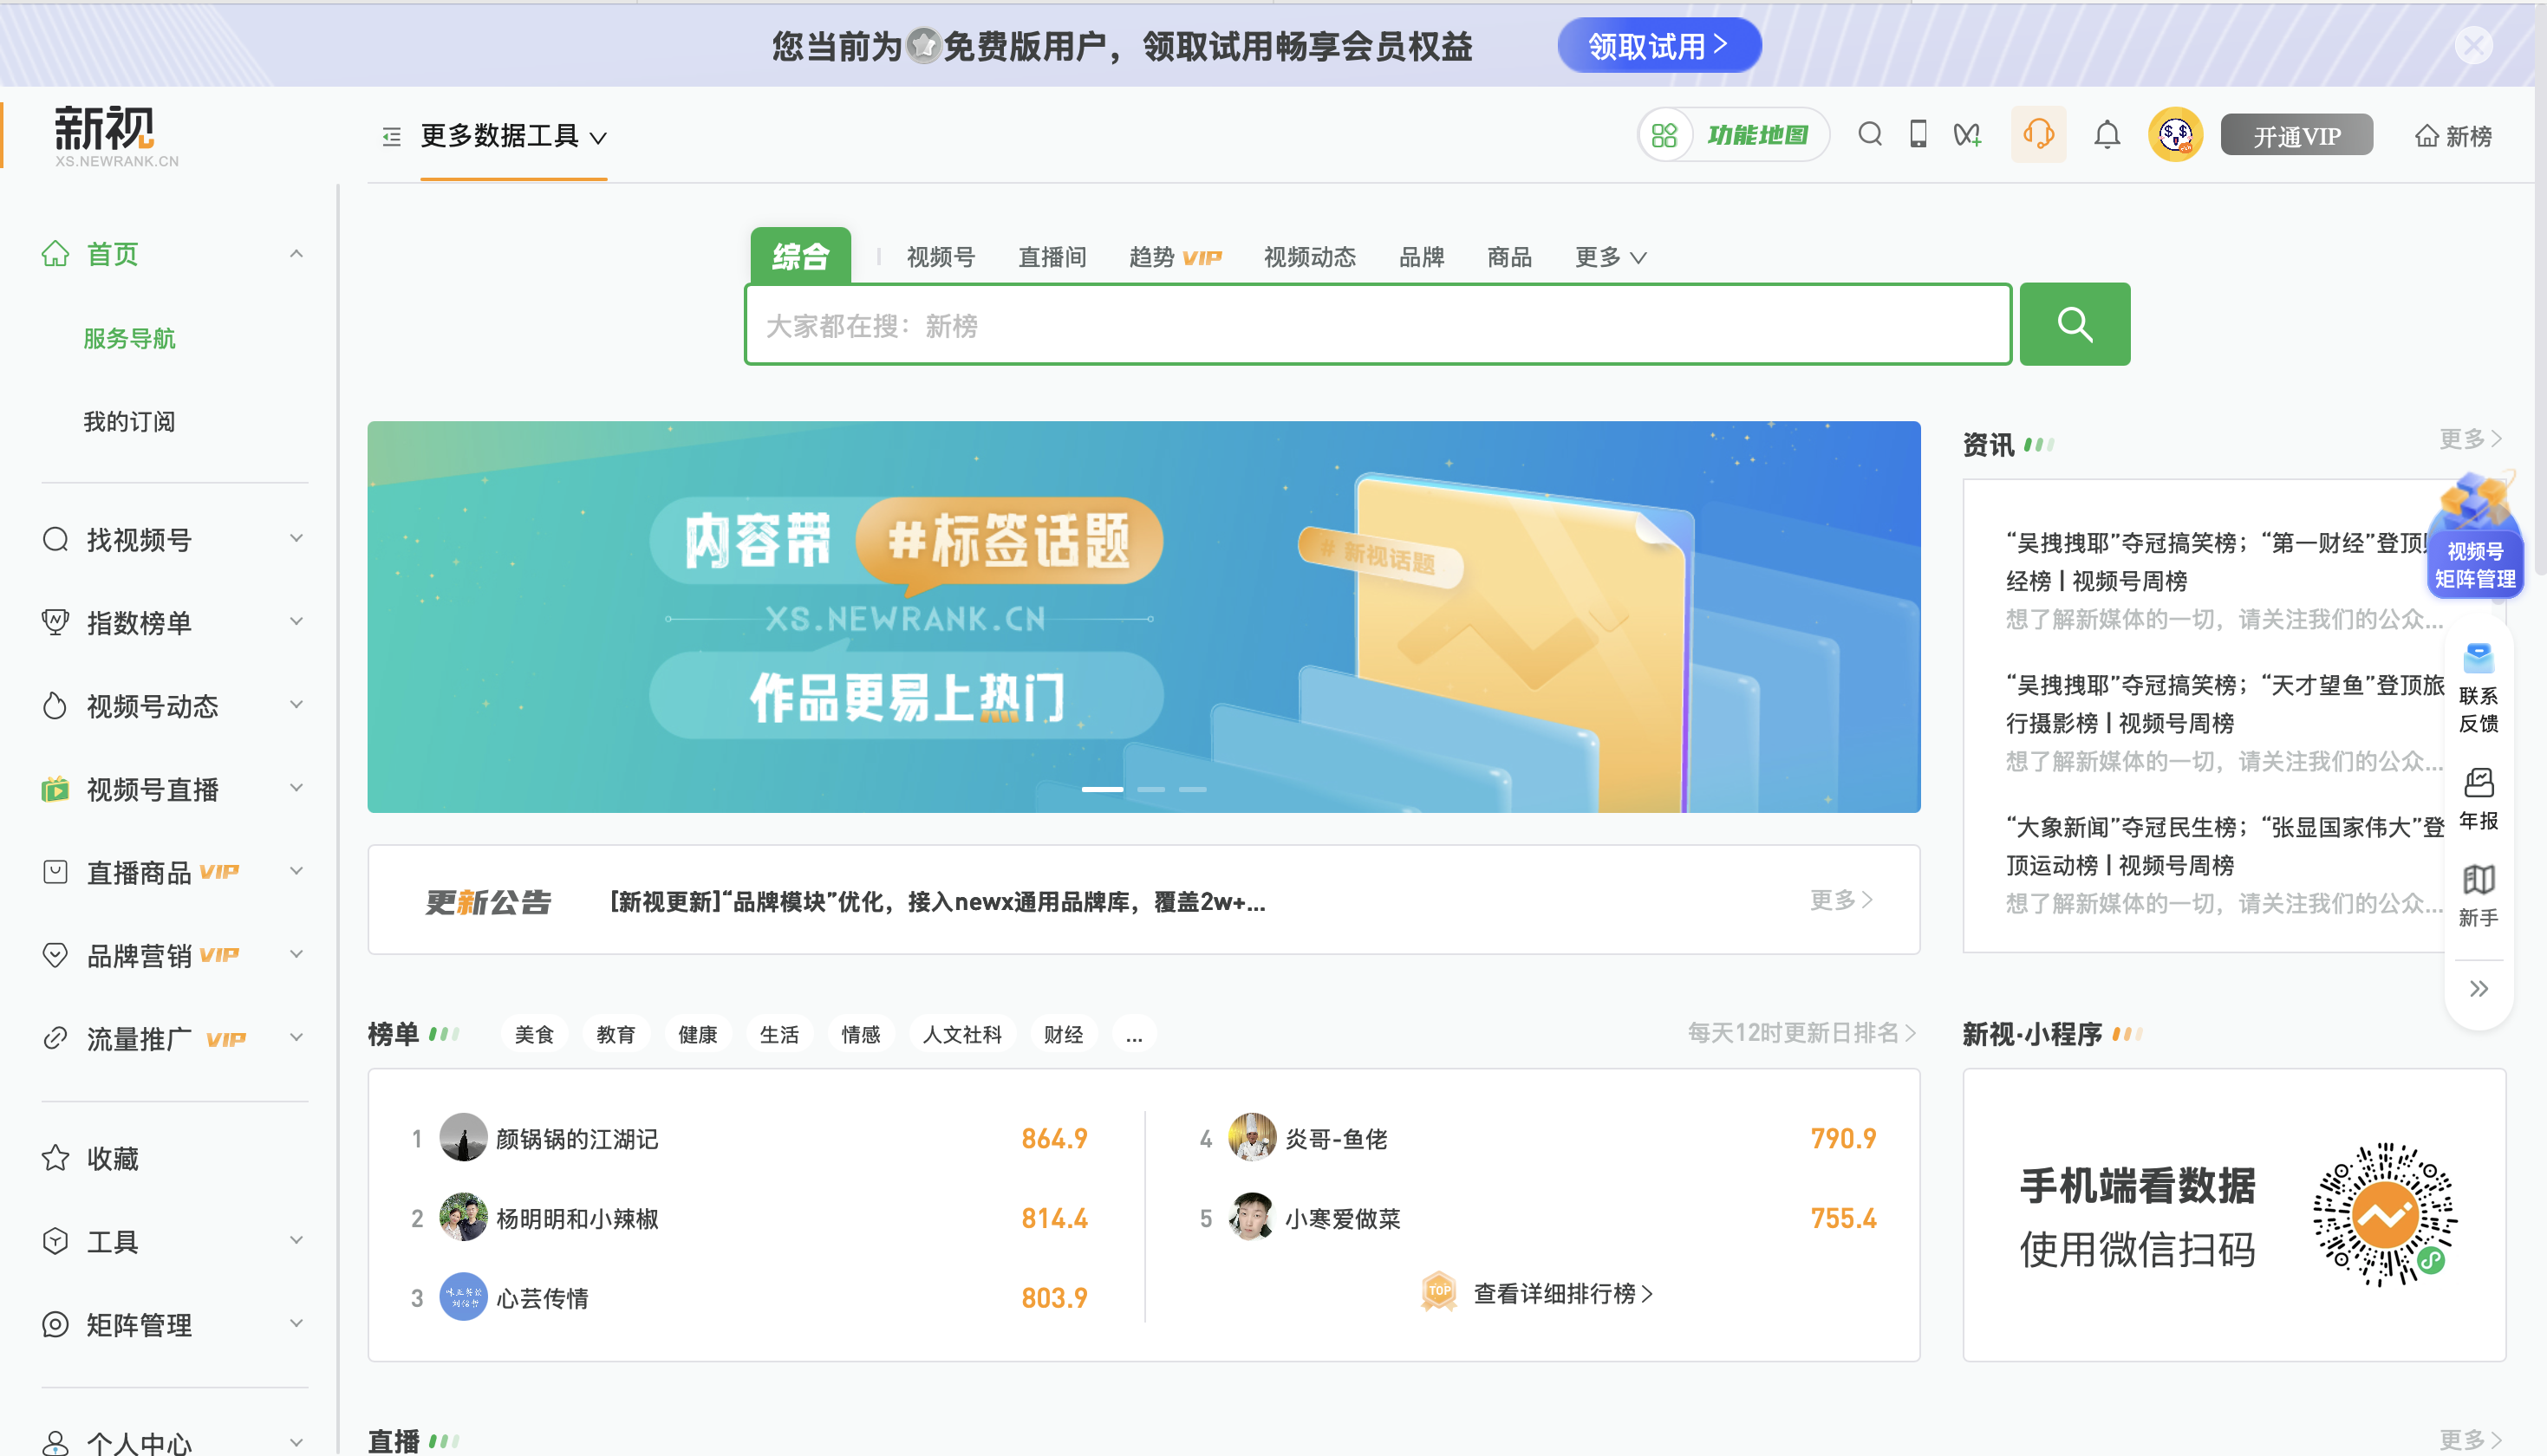2547x1456 pixels.
Task: Open the search magnifier icon in top bar
Action: (1869, 134)
